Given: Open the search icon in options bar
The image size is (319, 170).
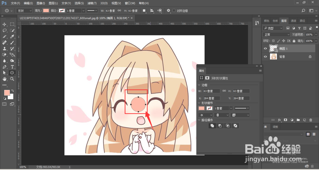Looking at the screenshot, I should (303, 11).
